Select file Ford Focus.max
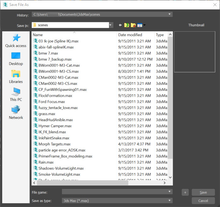This screenshot has width=220, height=207. click(x=52, y=101)
